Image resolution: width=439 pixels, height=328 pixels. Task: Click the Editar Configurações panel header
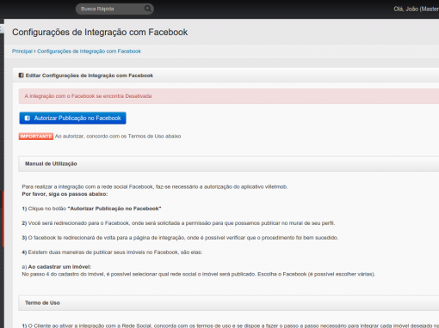click(x=226, y=76)
